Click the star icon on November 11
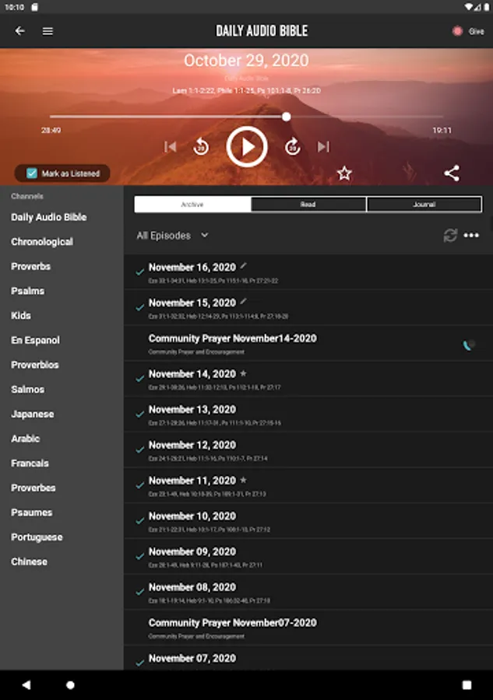493x700 pixels. (x=243, y=480)
